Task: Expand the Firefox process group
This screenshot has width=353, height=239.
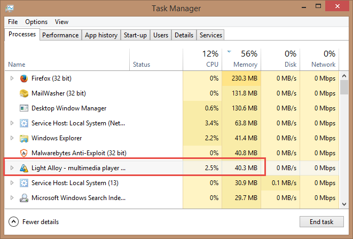Action: tap(12, 78)
